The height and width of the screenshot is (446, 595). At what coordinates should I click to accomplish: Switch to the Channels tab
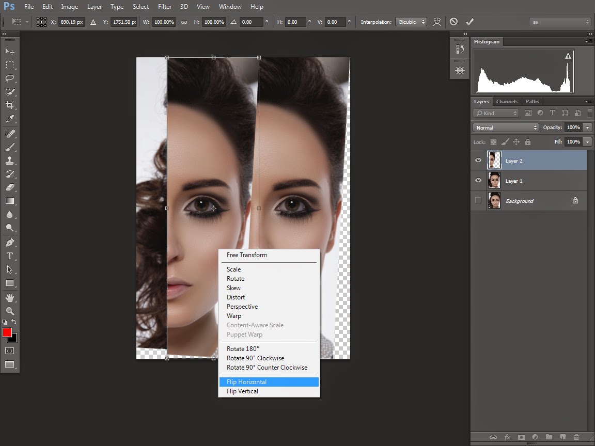click(506, 102)
